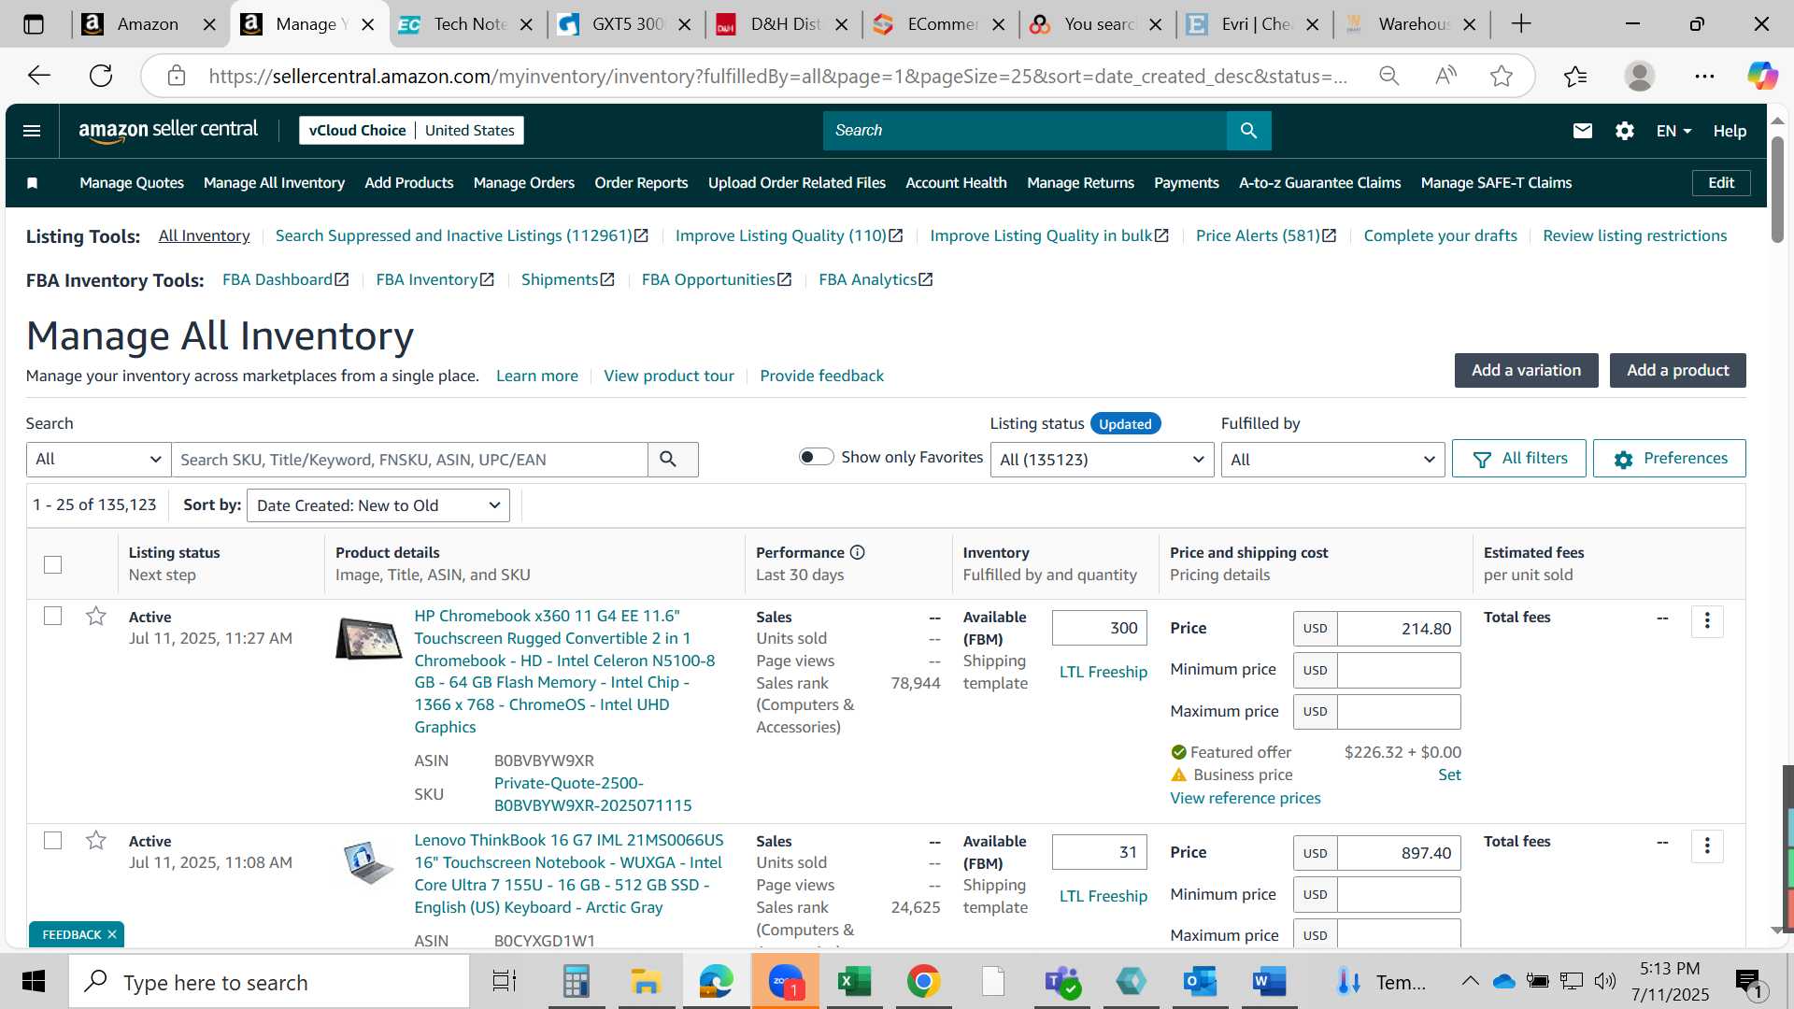The image size is (1794, 1009).
Task: Open the HP Chromebook product thumbnail
Action: point(368,639)
